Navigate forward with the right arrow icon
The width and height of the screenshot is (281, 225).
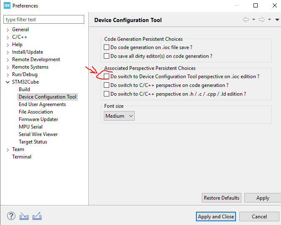click(x=262, y=20)
